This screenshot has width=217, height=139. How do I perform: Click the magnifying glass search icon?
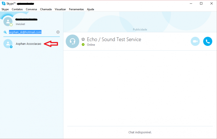(x=5, y=32)
